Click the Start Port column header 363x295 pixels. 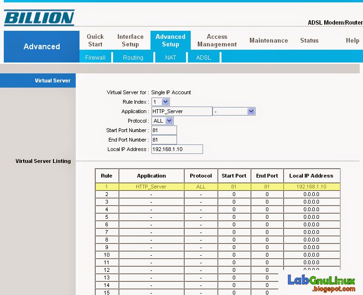coord(234,176)
